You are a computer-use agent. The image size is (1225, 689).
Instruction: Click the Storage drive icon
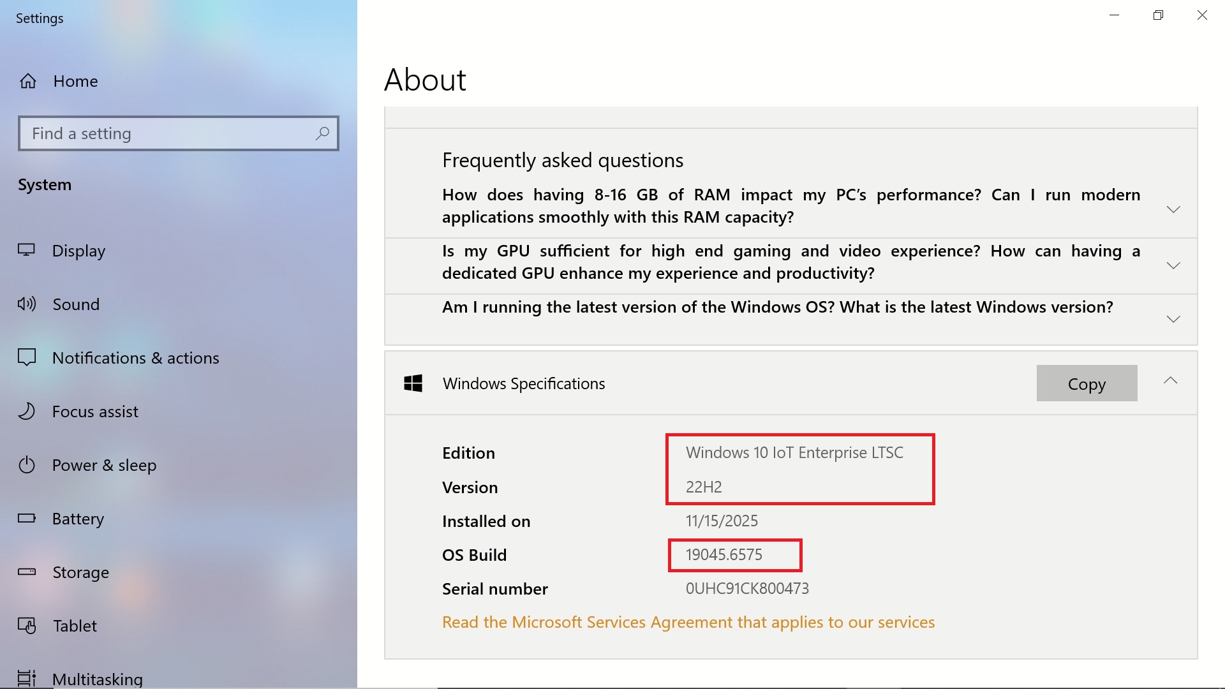pyautogui.click(x=26, y=572)
